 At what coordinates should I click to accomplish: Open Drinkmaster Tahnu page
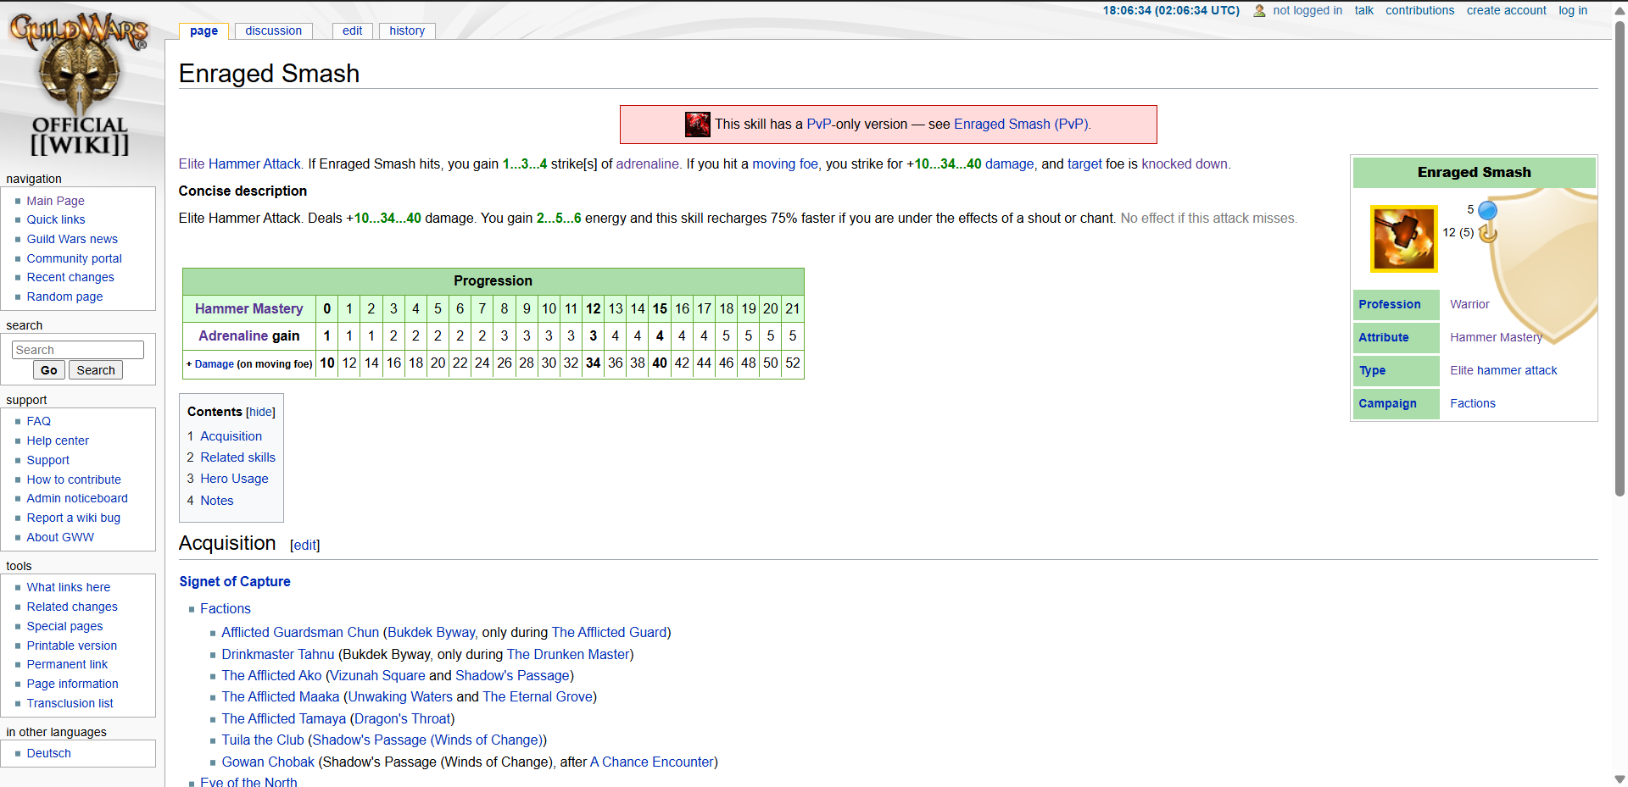pyautogui.click(x=278, y=654)
